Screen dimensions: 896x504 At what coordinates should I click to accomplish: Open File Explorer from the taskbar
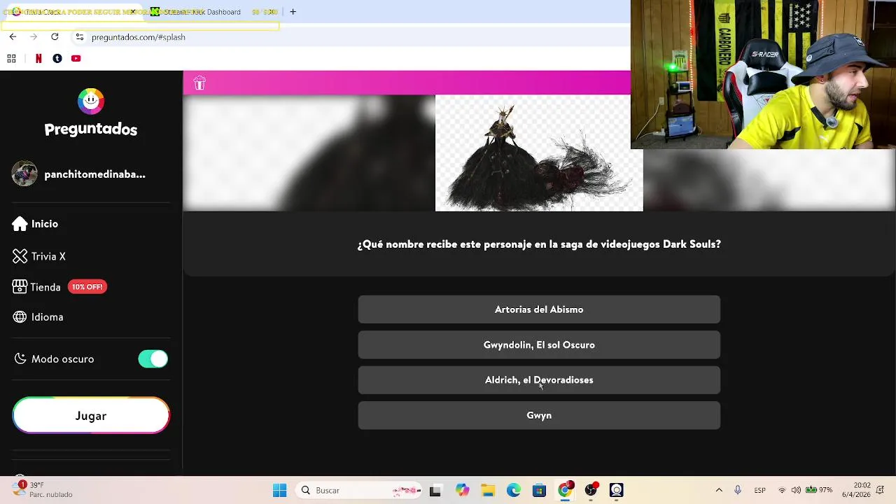tap(488, 491)
